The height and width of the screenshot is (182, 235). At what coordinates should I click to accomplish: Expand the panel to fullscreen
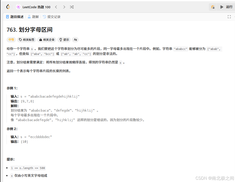(229, 17)
